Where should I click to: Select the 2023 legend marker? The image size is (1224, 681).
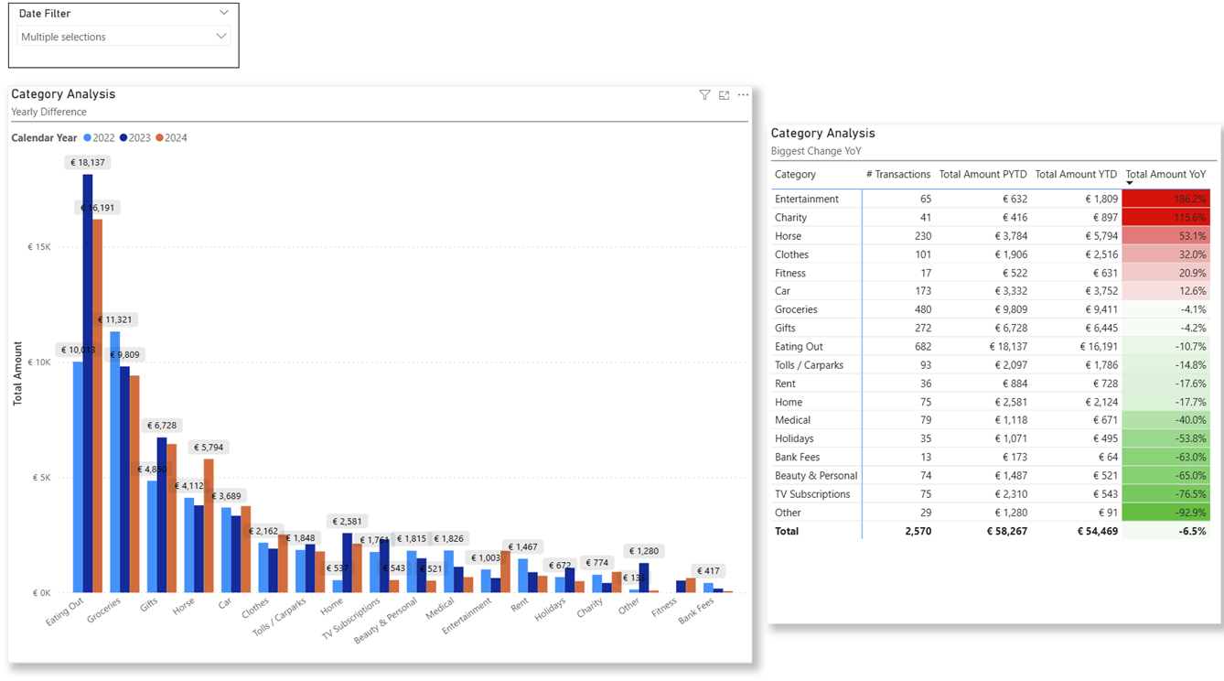click(123, 138)
